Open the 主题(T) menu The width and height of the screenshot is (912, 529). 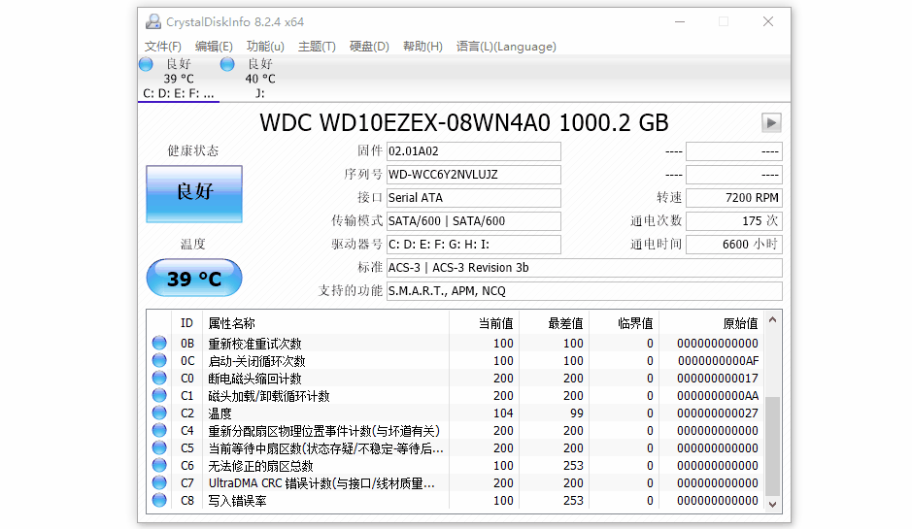pos(317,47)
